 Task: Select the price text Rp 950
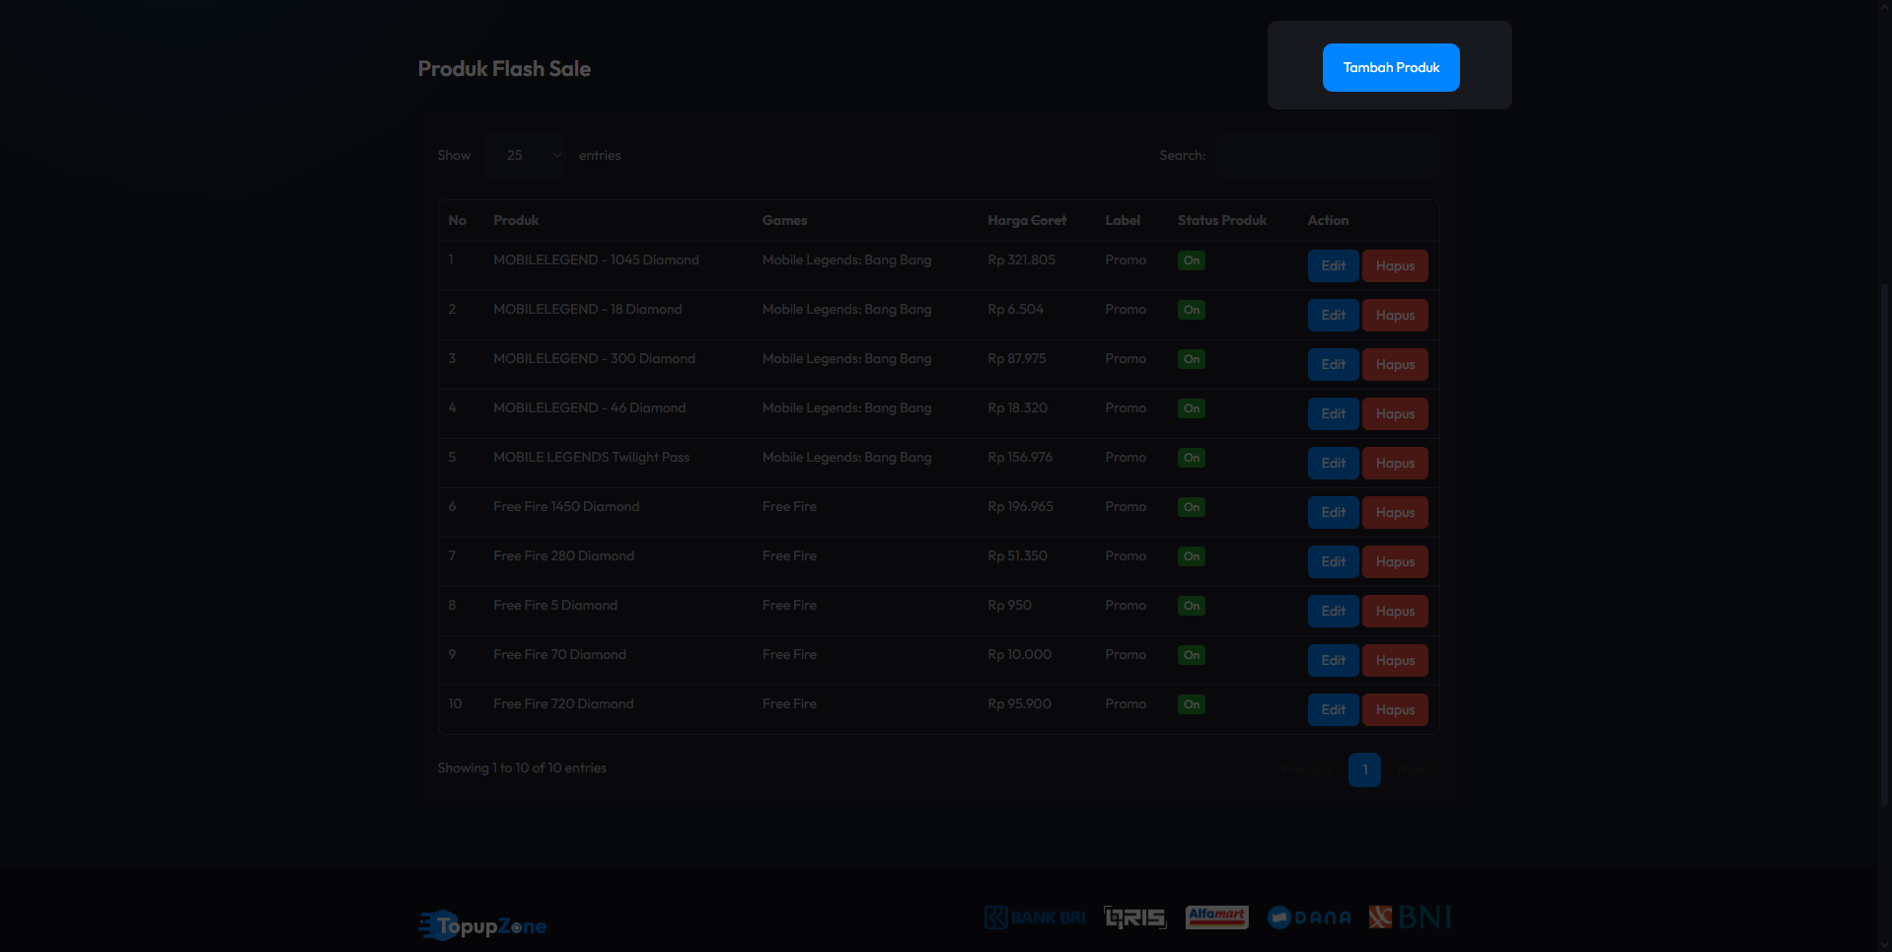tap(1009, 605)
